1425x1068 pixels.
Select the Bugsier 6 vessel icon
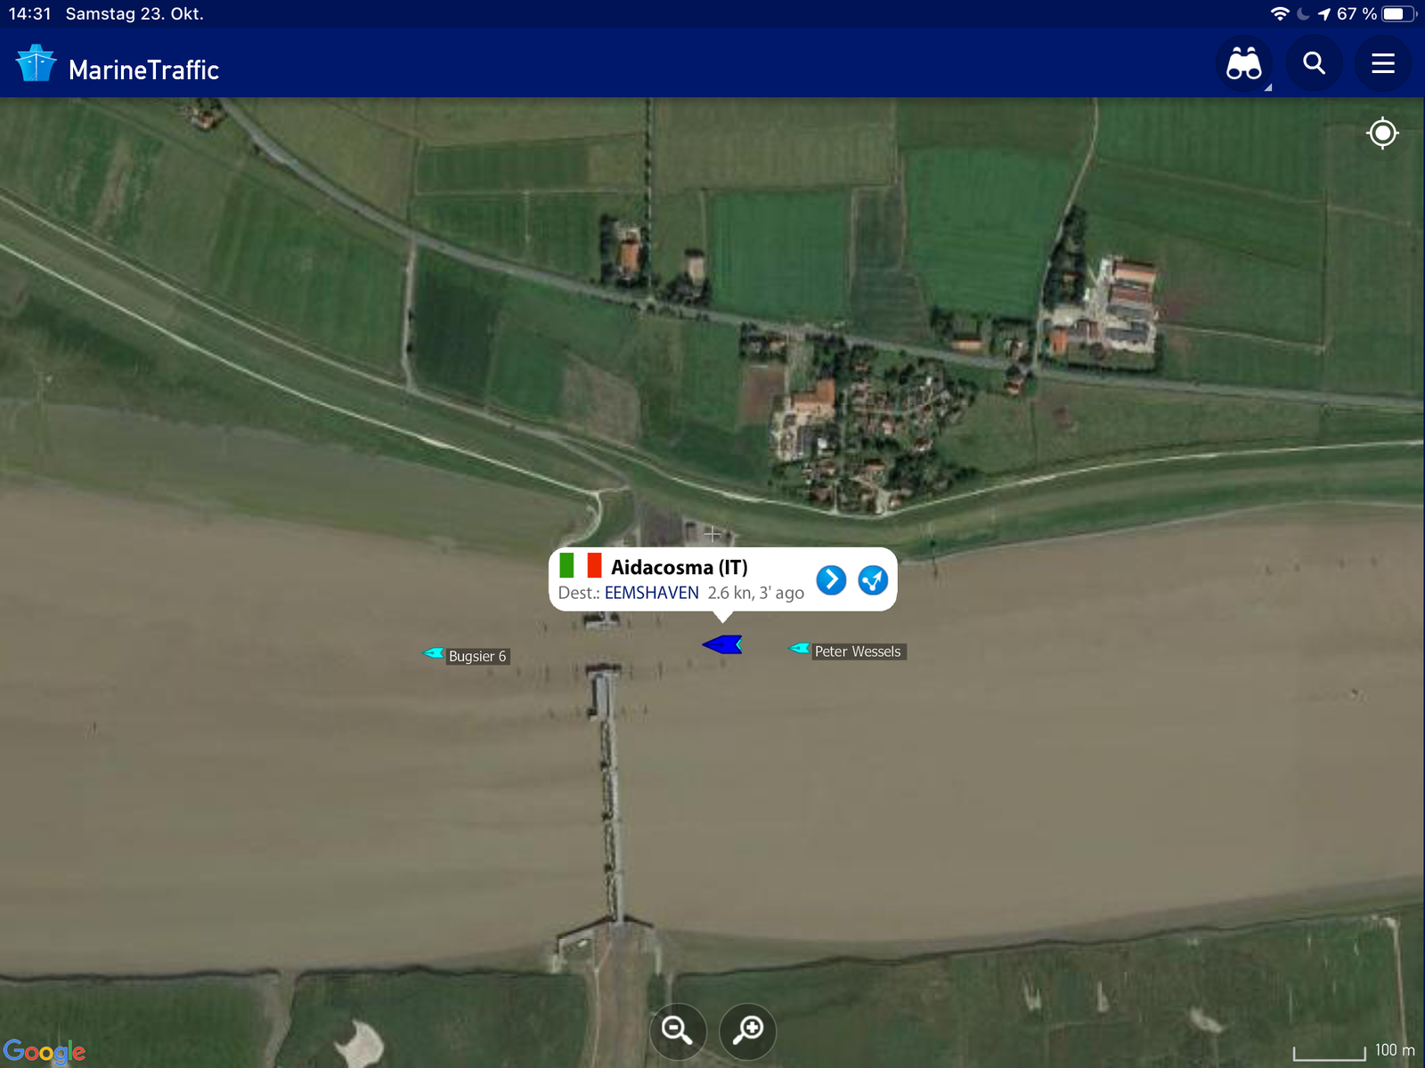[x=434, y=653]
